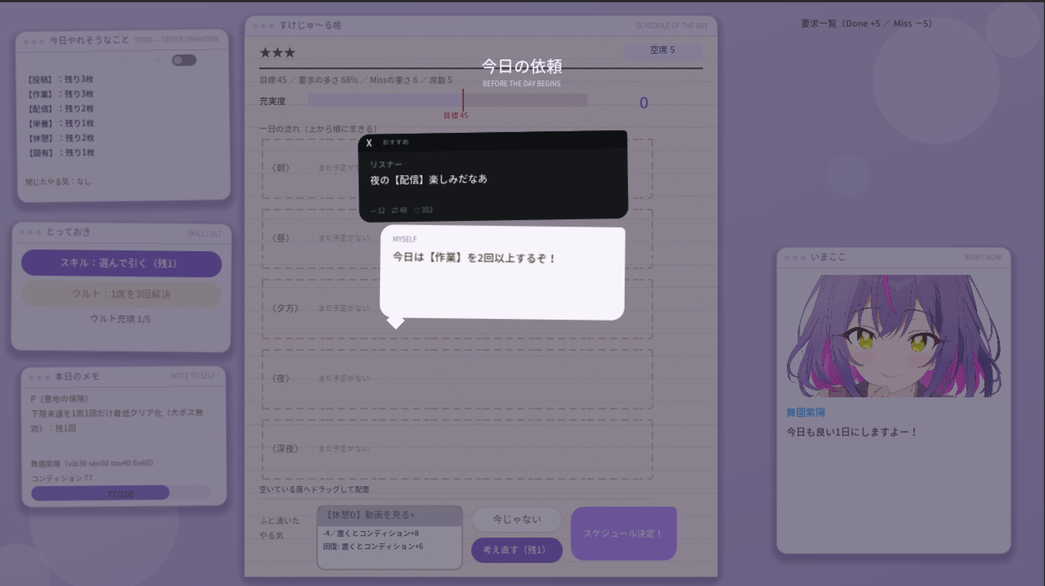The image size is (1045, 586).
Task: Click the window dots of 今日やれそうなこと panel
Action: [34, 41]
